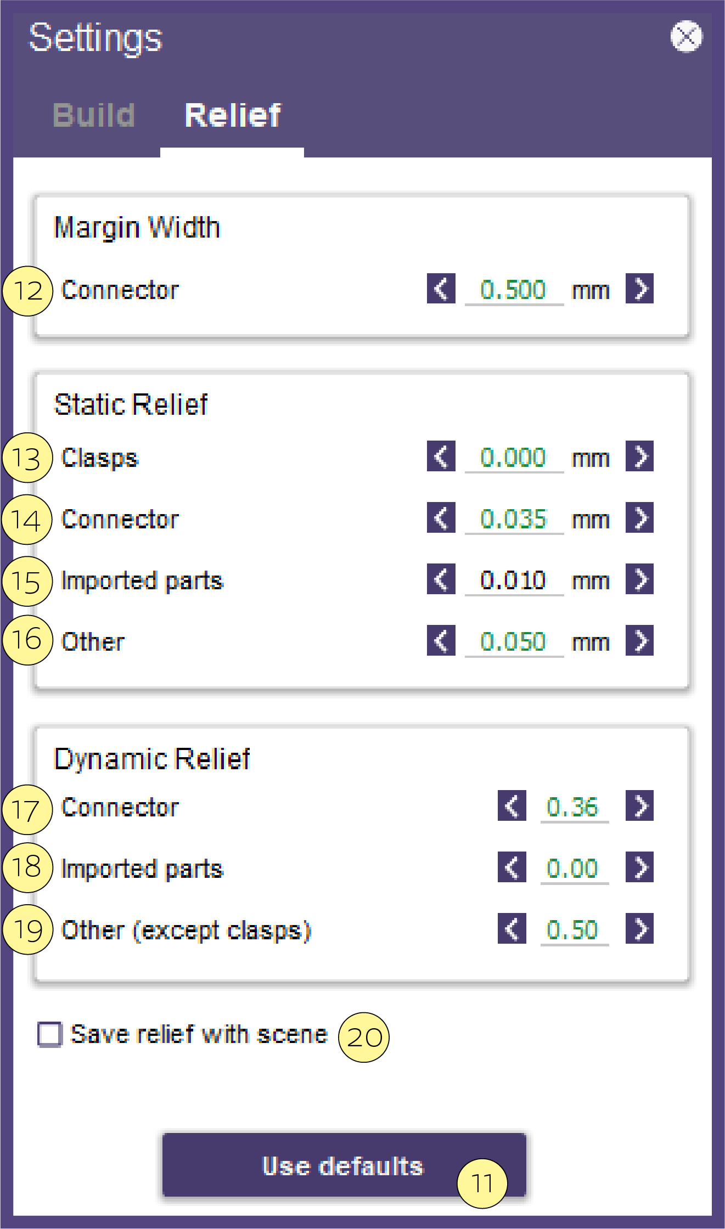The width and height of the screenshot is (725, 1229).
Task: Close the Settings dialog
Action: [686, 37]
